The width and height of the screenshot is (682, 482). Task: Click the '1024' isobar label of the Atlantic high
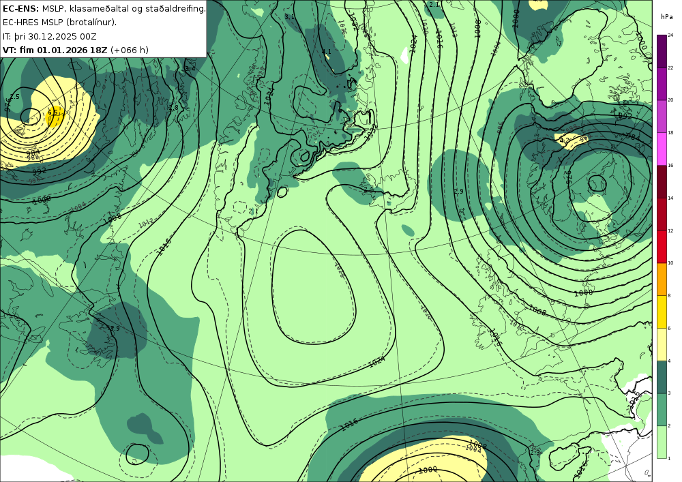click(x=376, y=361)
